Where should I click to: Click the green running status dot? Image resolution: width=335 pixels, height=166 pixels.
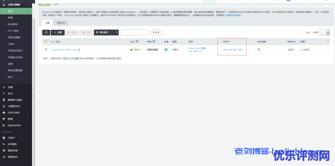tap(131, 50)
